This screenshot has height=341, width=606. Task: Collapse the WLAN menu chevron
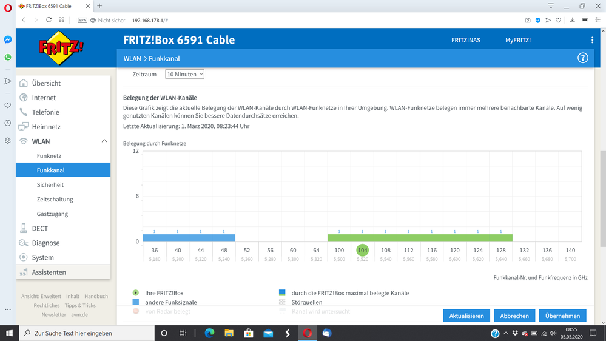[104, 141]
